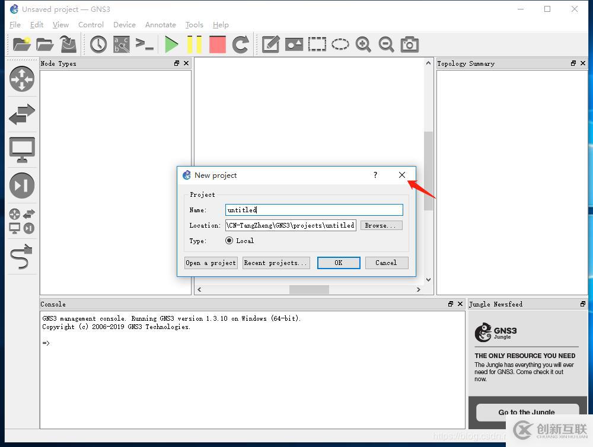Click the Recent projects... button
Viewport: 593px width, 447px height.
(276, 263)
